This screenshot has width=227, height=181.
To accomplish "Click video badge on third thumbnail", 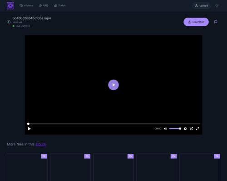I will point(130,156).
